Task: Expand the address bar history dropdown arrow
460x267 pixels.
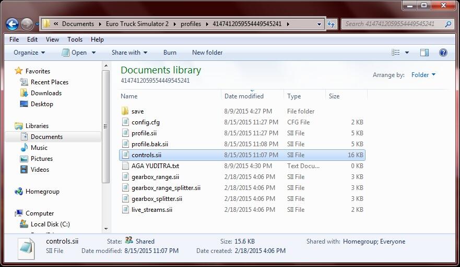Action: pyautogui.click(x=319, y=24)
